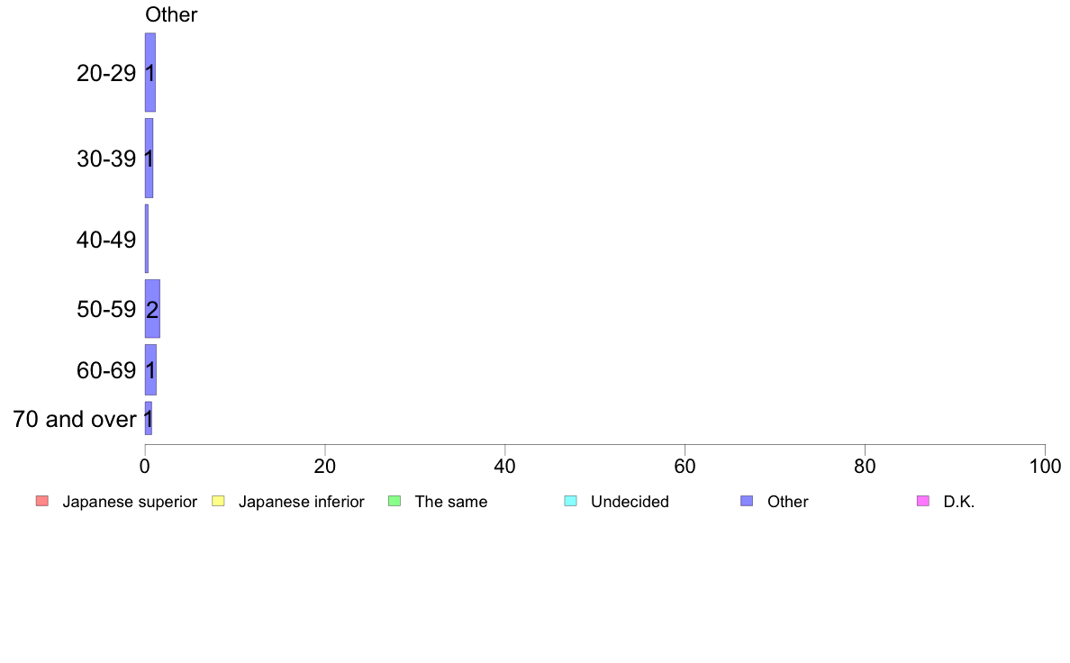Click the 70 and over row label
This screenshot has width=1070, height=663.
click(75, 419)
